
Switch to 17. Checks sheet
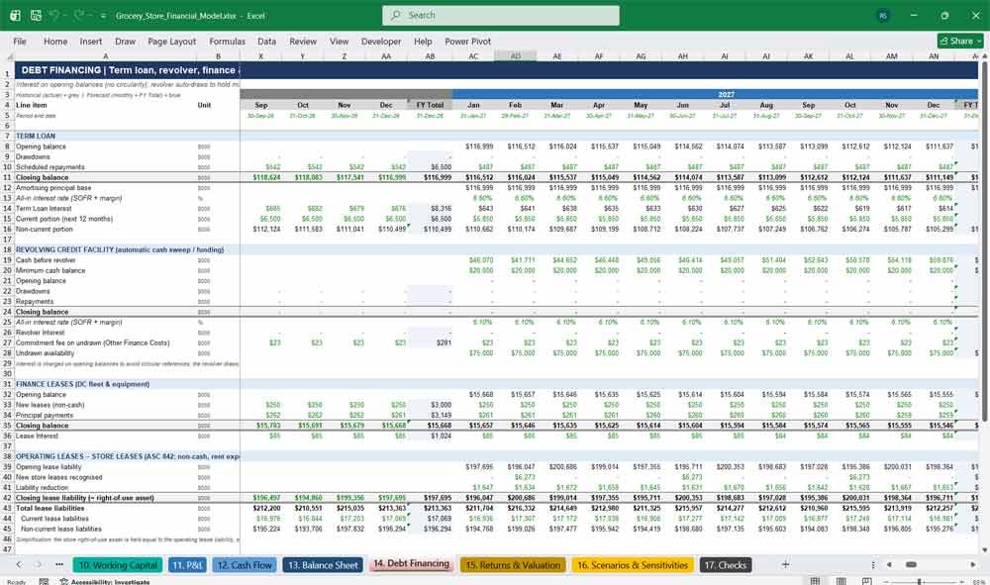(725, 565)
